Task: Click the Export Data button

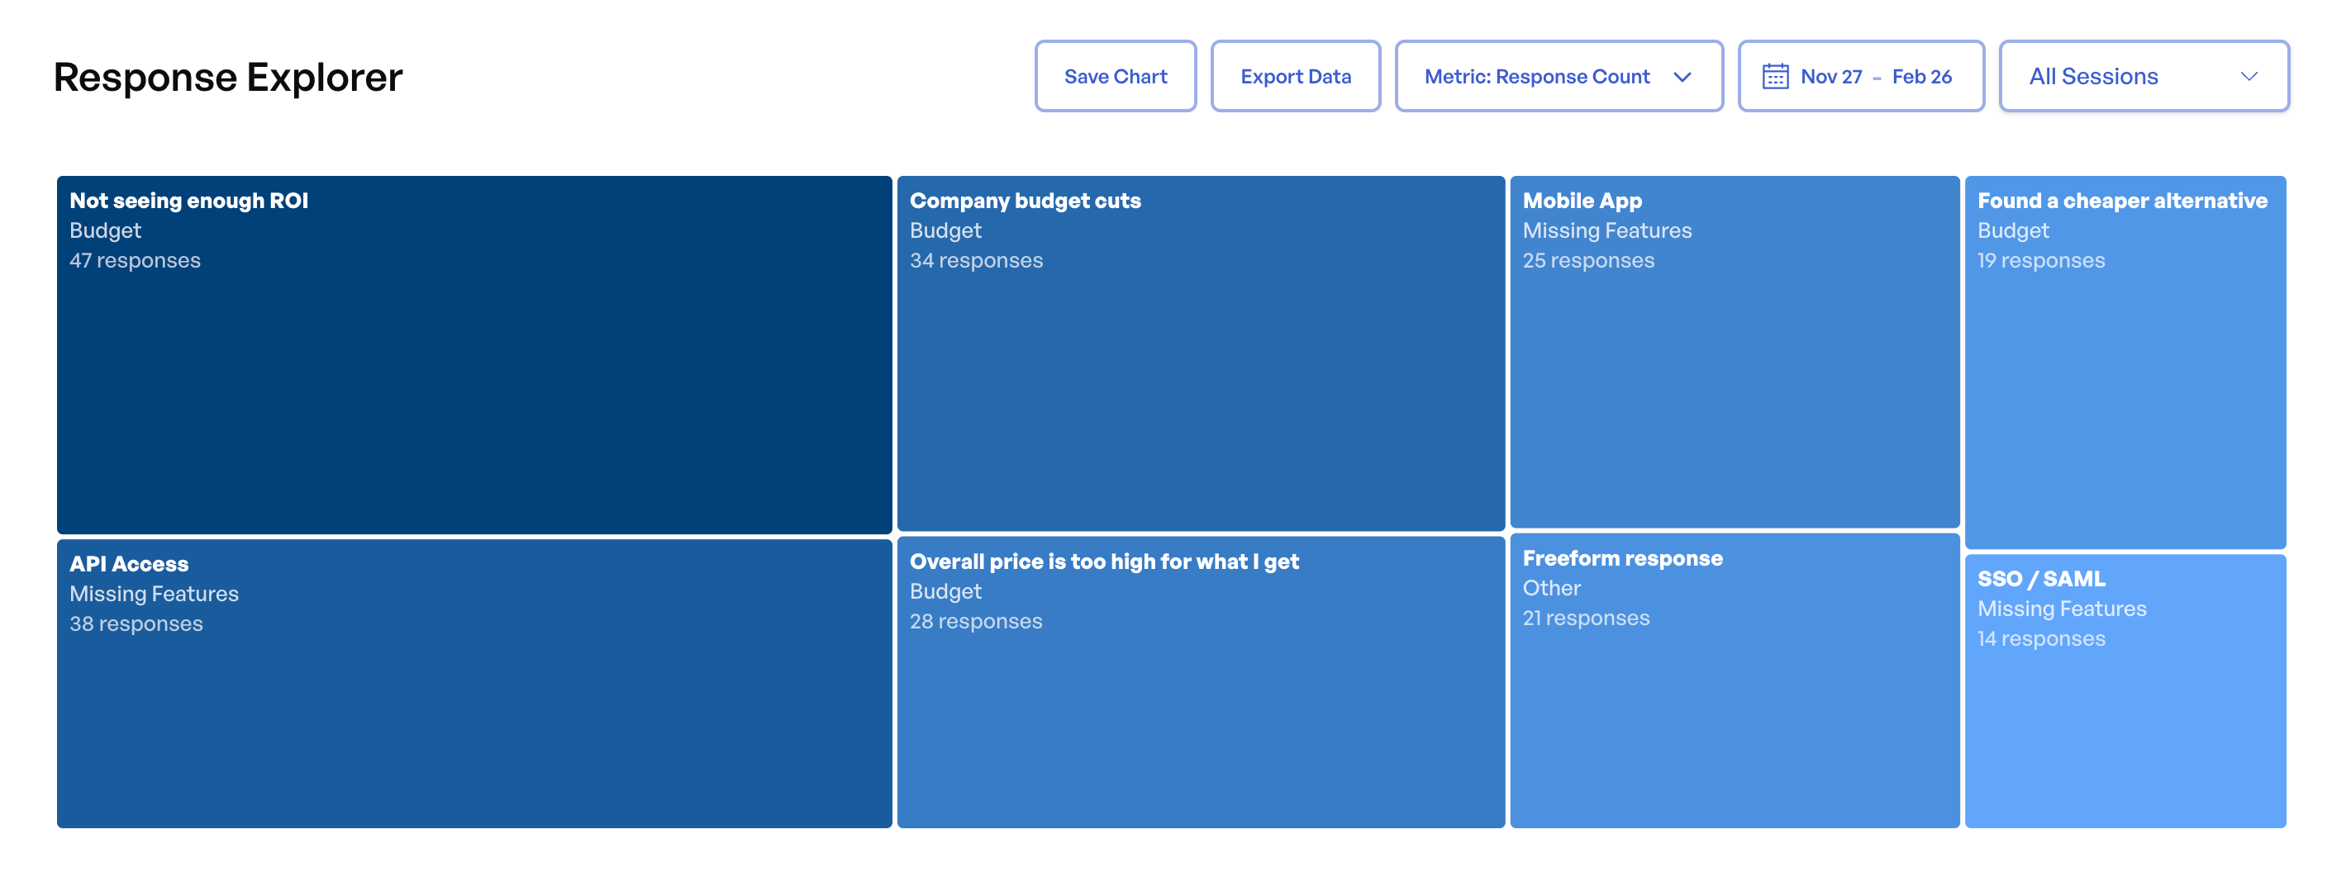Action: point(1296,76)
